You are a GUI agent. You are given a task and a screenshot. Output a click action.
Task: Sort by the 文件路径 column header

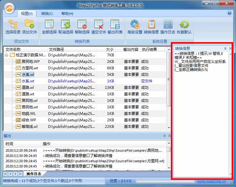coord(71,49)
